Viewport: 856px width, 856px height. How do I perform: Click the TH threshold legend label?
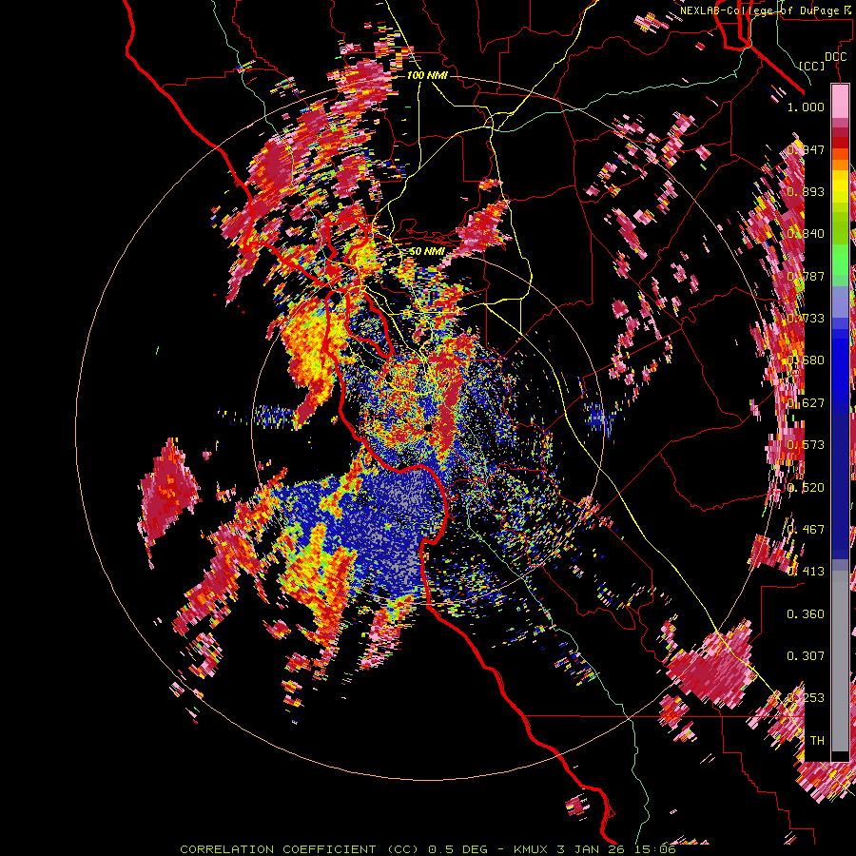pyautogui.click(x=817, y=741)
